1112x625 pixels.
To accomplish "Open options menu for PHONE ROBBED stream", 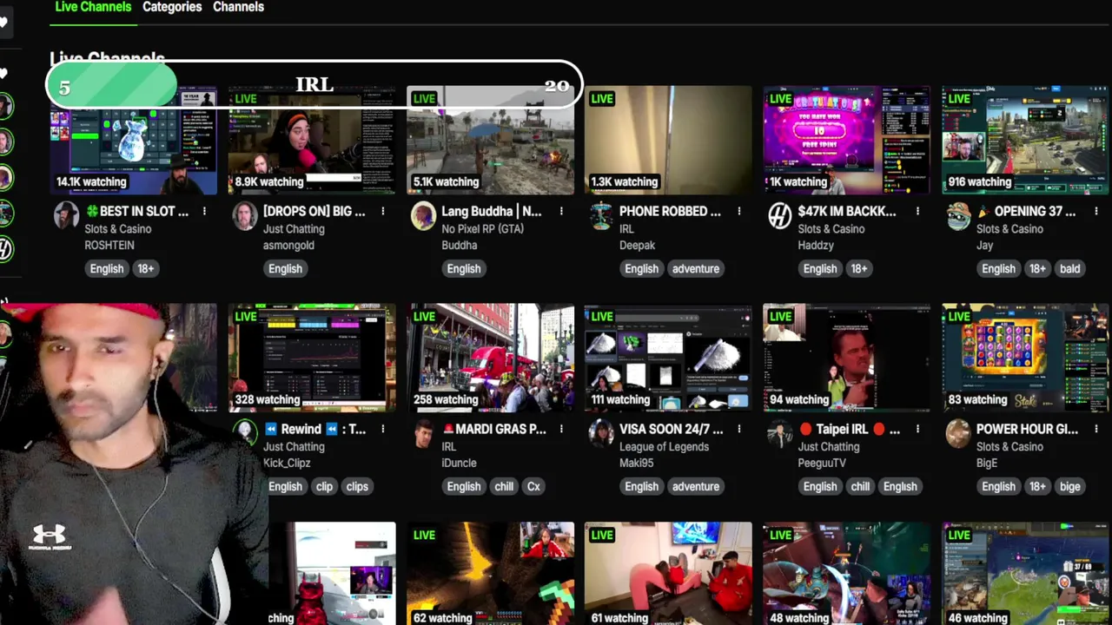I will (x=739, y=211).
